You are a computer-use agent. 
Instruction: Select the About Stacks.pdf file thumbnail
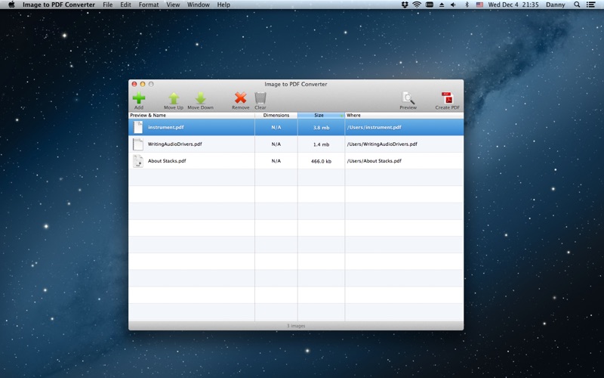138,161
